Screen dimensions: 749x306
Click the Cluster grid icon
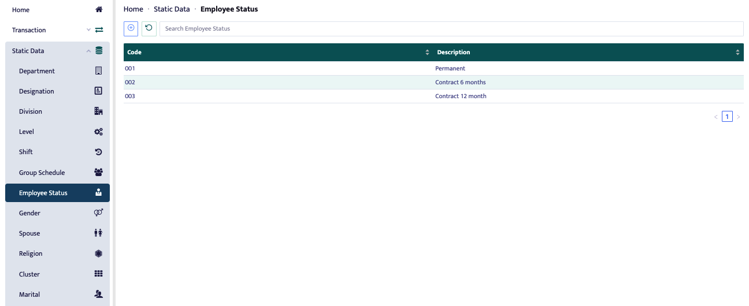pos(98,274)
